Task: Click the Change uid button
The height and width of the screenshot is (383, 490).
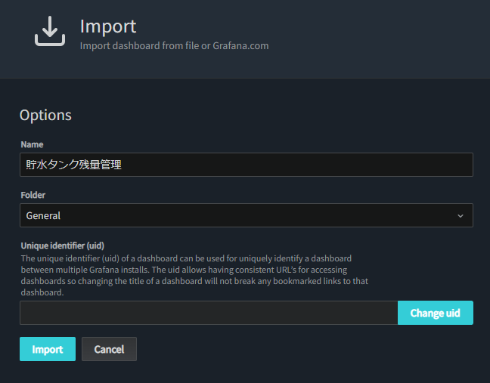Action: (x=435, y=313)
